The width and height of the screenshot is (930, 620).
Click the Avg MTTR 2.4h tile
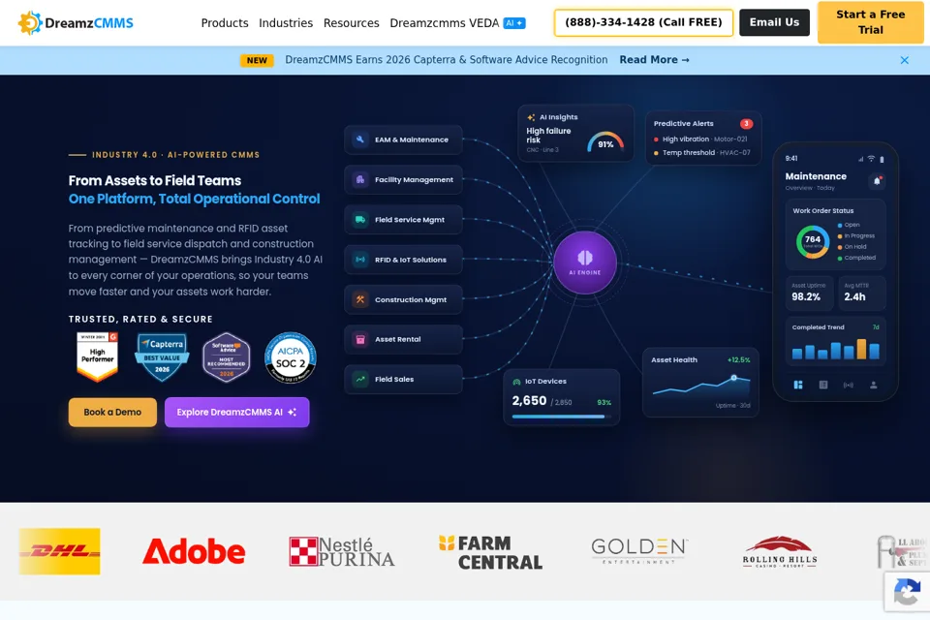(862, 293)
